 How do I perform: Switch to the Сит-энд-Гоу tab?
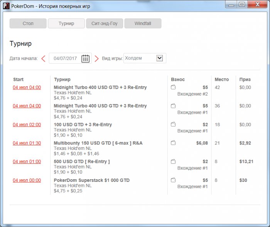105,24
